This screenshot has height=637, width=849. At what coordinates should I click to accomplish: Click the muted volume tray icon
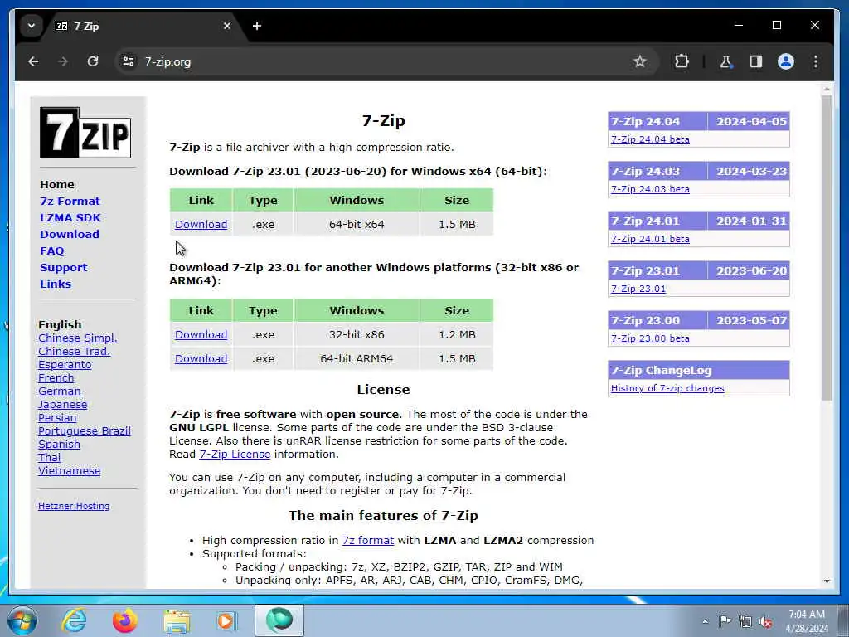(x=765, y=621)
